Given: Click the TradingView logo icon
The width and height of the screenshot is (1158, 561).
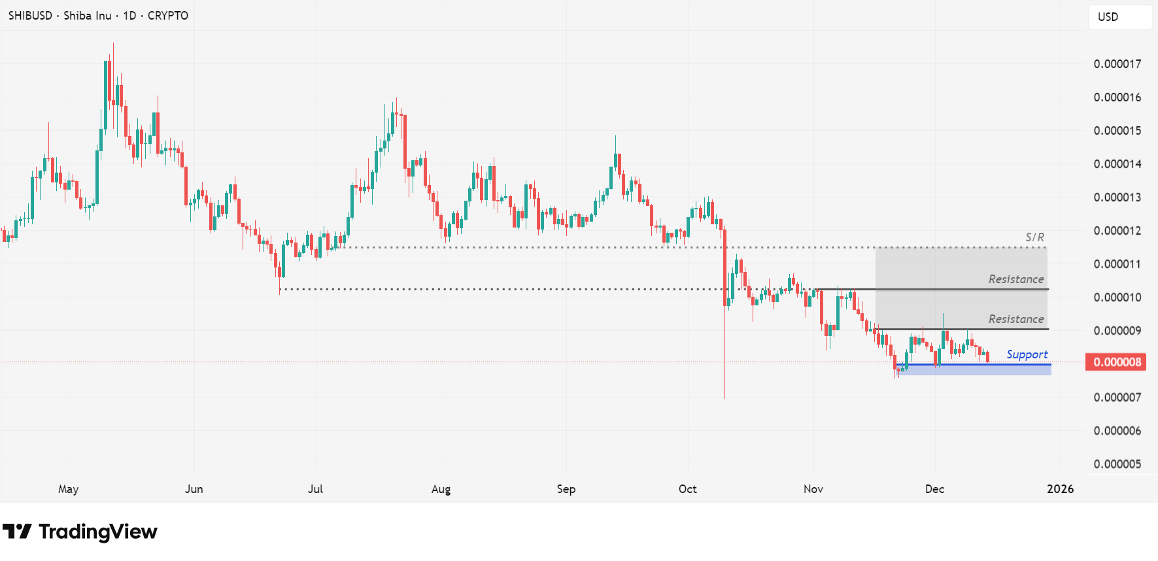Looking at the screenshot, I should [x=17, y=532].
